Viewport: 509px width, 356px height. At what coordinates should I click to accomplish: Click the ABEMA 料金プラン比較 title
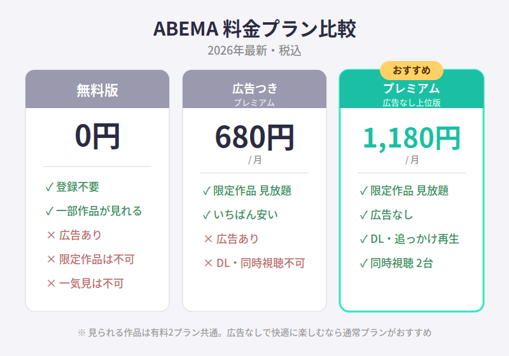(x=254, y=29)
